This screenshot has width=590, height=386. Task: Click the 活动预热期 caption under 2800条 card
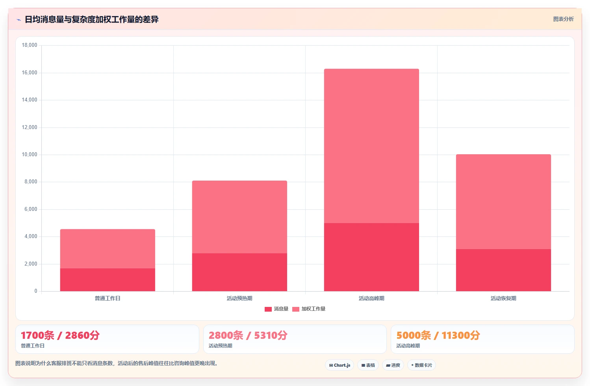[221, 346]
